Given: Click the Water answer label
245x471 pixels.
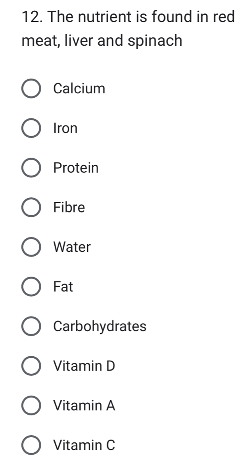Looking at the screenshot, I should click(x=72, y=247).
